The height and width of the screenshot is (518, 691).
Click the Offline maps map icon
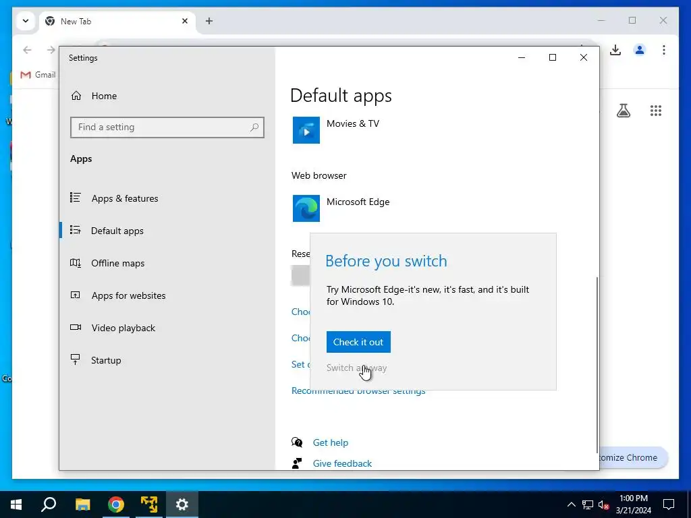pos(76,263)
